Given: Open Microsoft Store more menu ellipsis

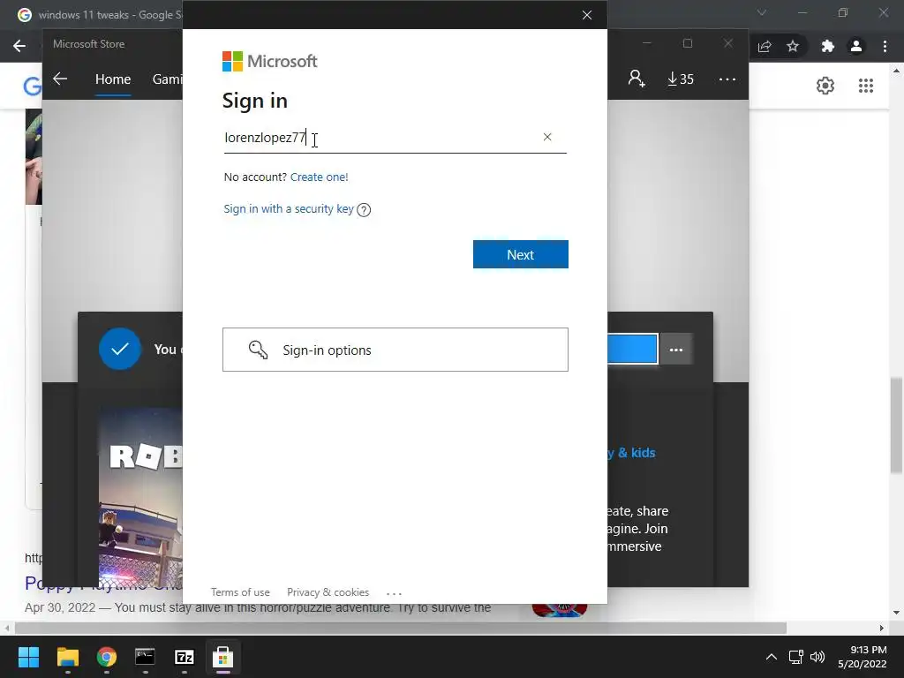Looking at the screenshot, I should [727, 79].
